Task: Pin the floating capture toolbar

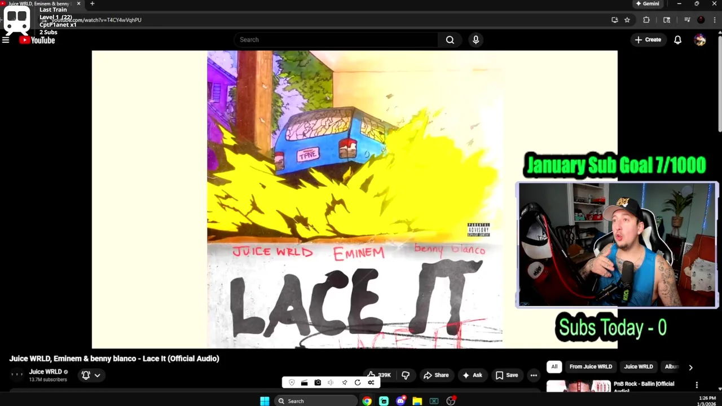Action: (344, 382)
